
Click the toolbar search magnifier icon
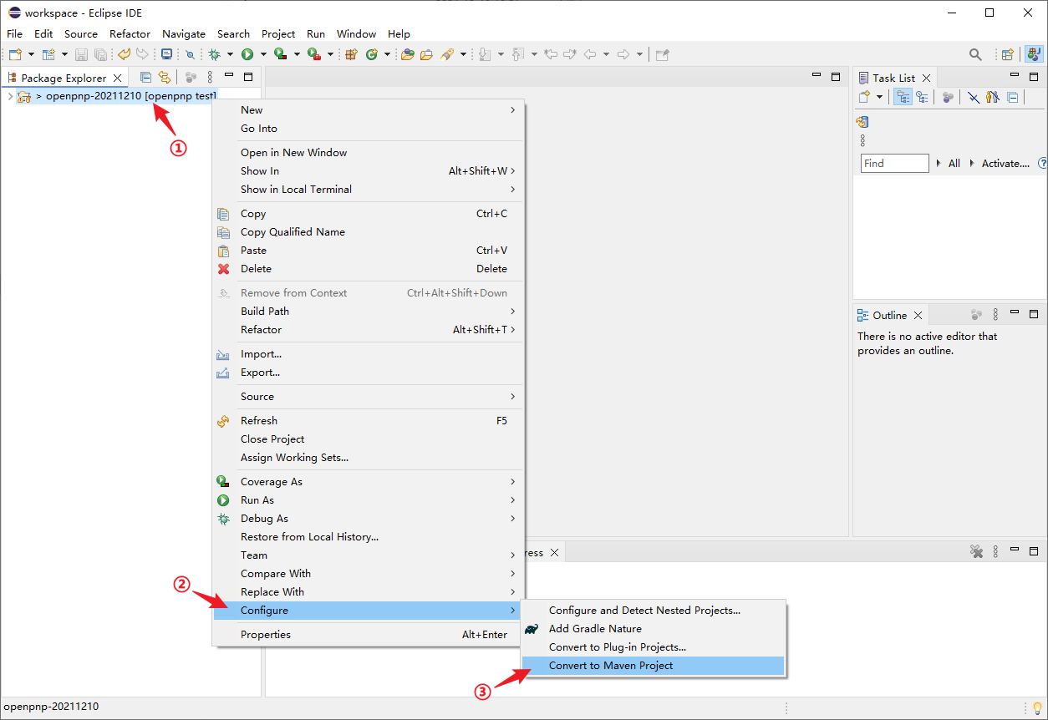tap(975, 54)
